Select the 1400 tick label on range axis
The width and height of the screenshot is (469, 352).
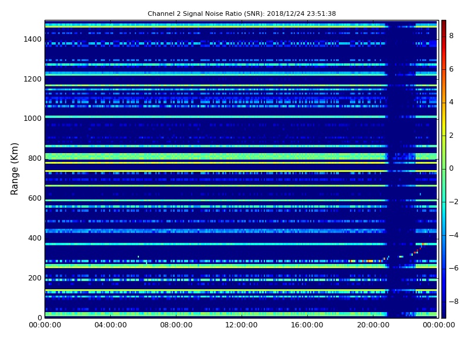[x=32, y=39]
